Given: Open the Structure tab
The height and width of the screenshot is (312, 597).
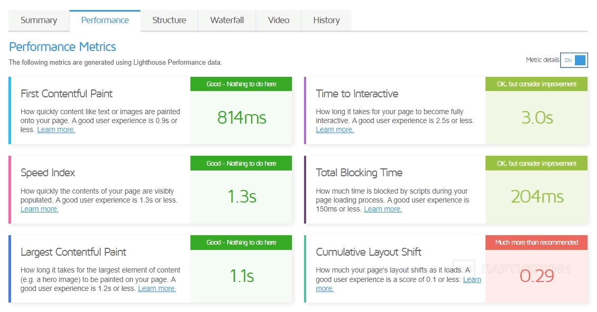Looking at the screenshot, I should [169, 21].
